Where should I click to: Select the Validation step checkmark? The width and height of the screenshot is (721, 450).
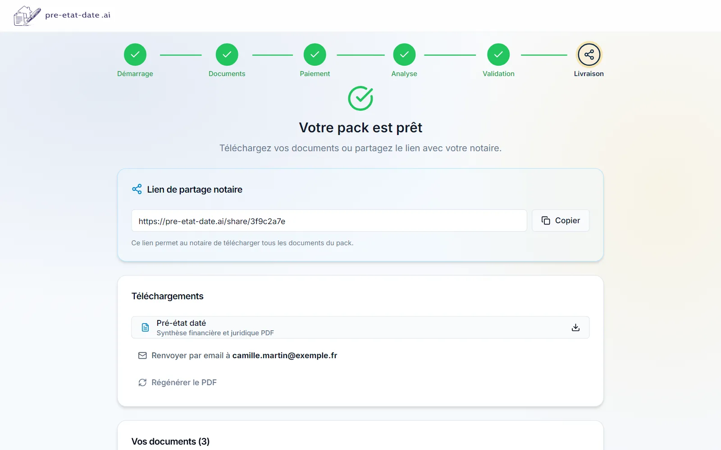click(x=498, y=54)
